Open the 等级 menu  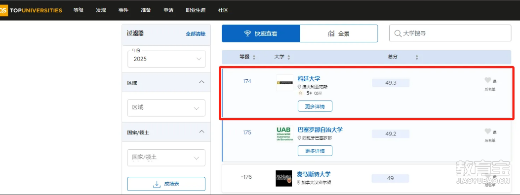tap(78, 10)
